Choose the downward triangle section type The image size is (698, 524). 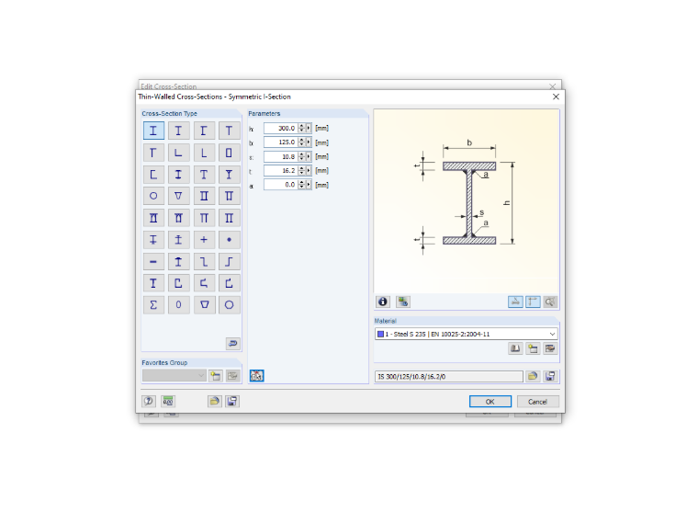(178, 196)
